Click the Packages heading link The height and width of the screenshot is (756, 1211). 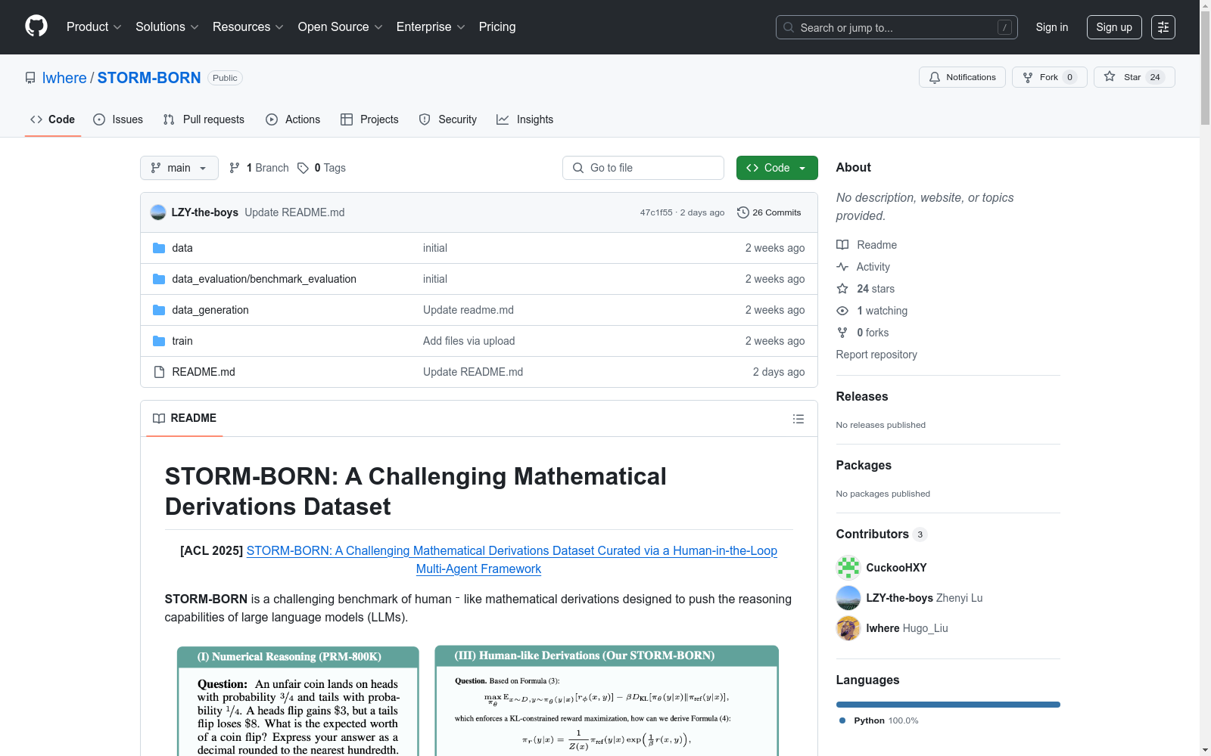pos(864,466)
